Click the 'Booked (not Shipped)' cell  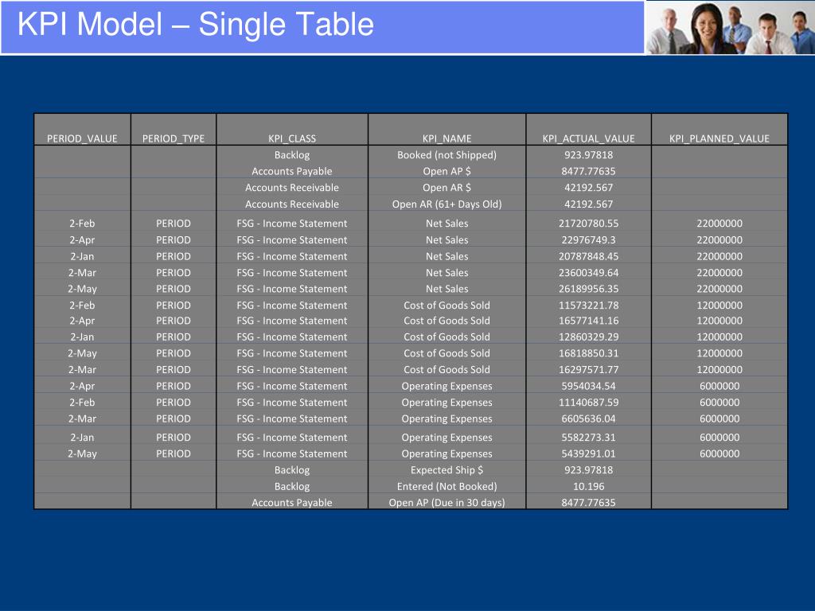[x=447, y=155]
